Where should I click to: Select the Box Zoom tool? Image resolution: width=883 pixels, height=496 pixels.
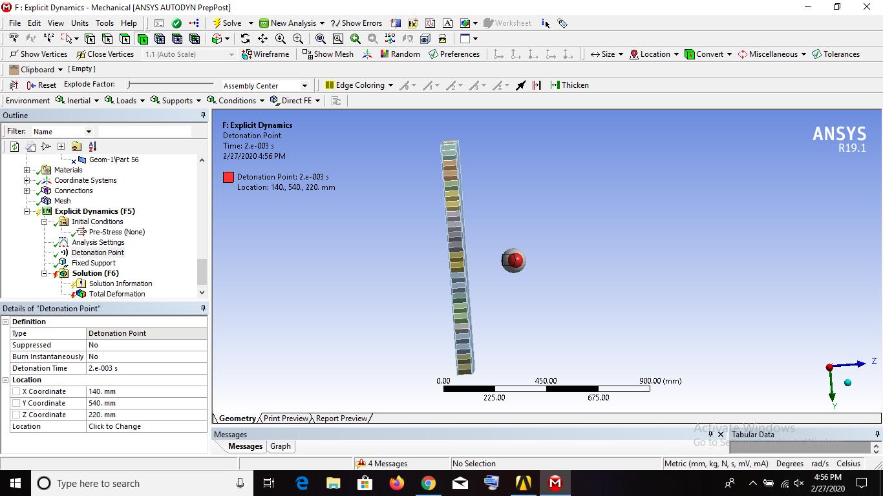point(297,39)
